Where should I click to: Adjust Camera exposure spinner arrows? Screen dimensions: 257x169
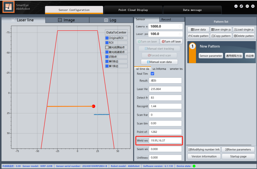point(180,26)
